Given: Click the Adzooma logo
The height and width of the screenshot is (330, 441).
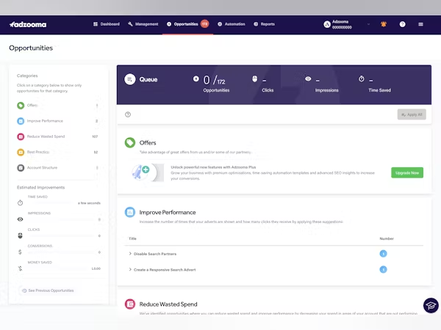Looking at the screenshot, I should click(28, 24).
